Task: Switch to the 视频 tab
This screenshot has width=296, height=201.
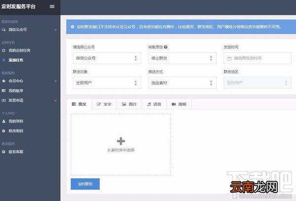Action: (x=179, y=104)
